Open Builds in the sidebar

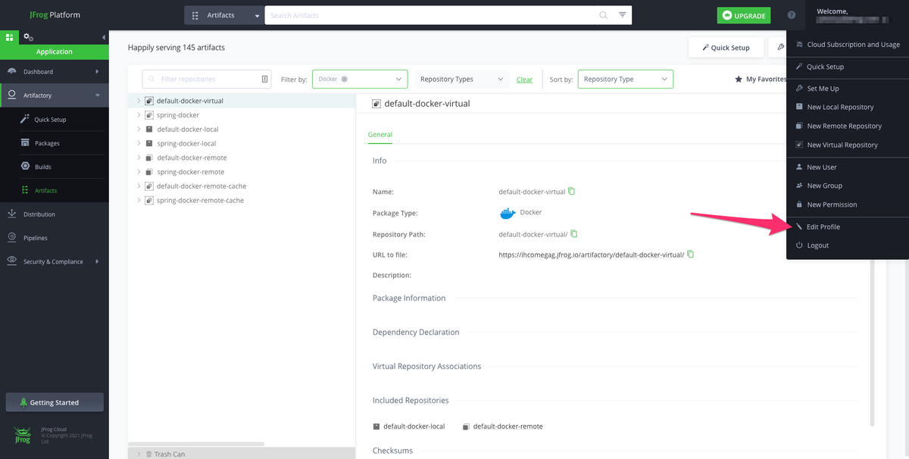[x=55, y=167]
